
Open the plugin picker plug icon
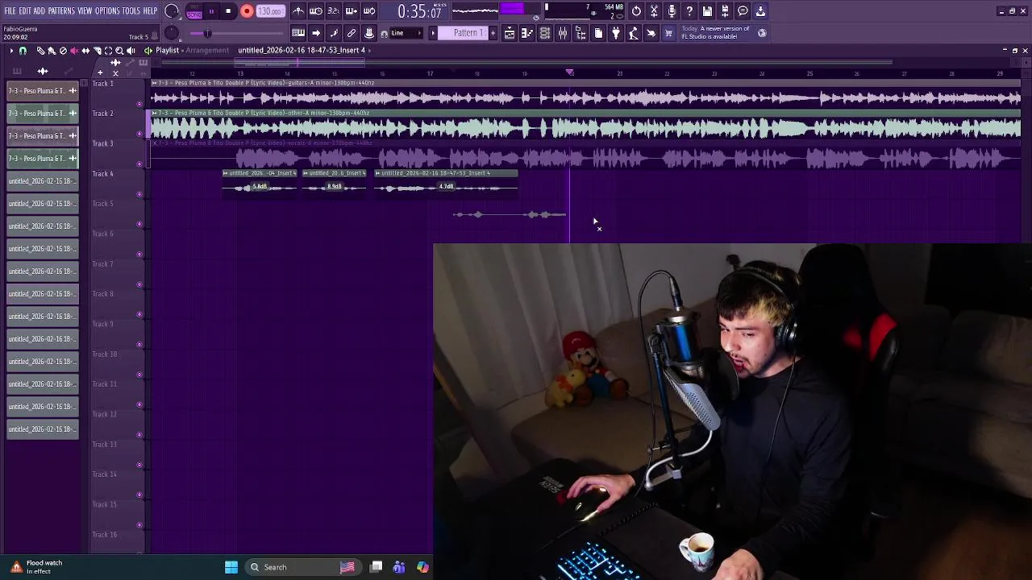pos(616,33)
